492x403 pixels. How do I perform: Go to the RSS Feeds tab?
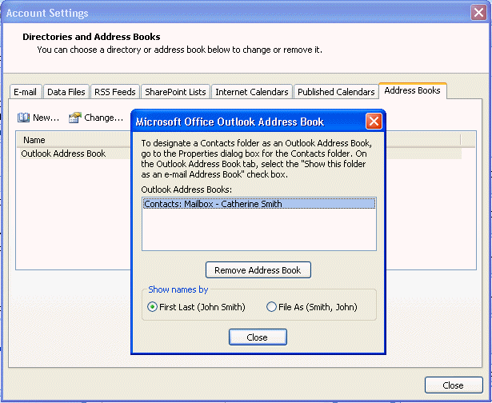tap(115, 92)
